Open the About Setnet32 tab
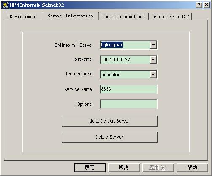The height and width of the screenshot is (176, 212). click(x=171, y=16)
